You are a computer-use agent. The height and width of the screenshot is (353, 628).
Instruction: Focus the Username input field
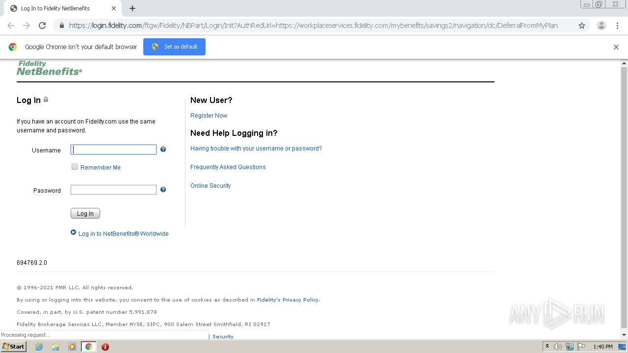tap(113, 150)
